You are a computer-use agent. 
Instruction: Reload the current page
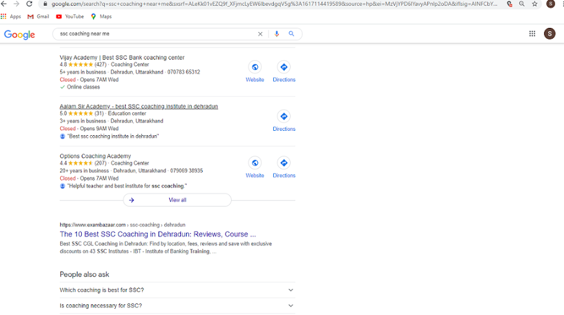(x=30, y=4)
